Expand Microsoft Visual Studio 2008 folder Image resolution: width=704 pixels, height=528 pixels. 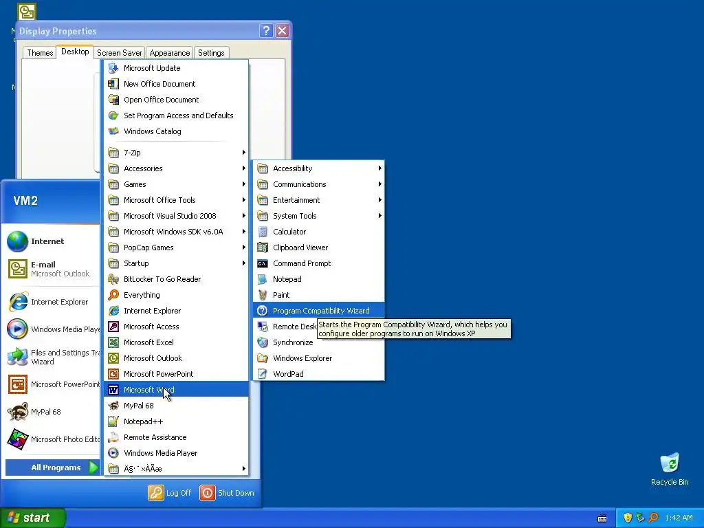176,216
